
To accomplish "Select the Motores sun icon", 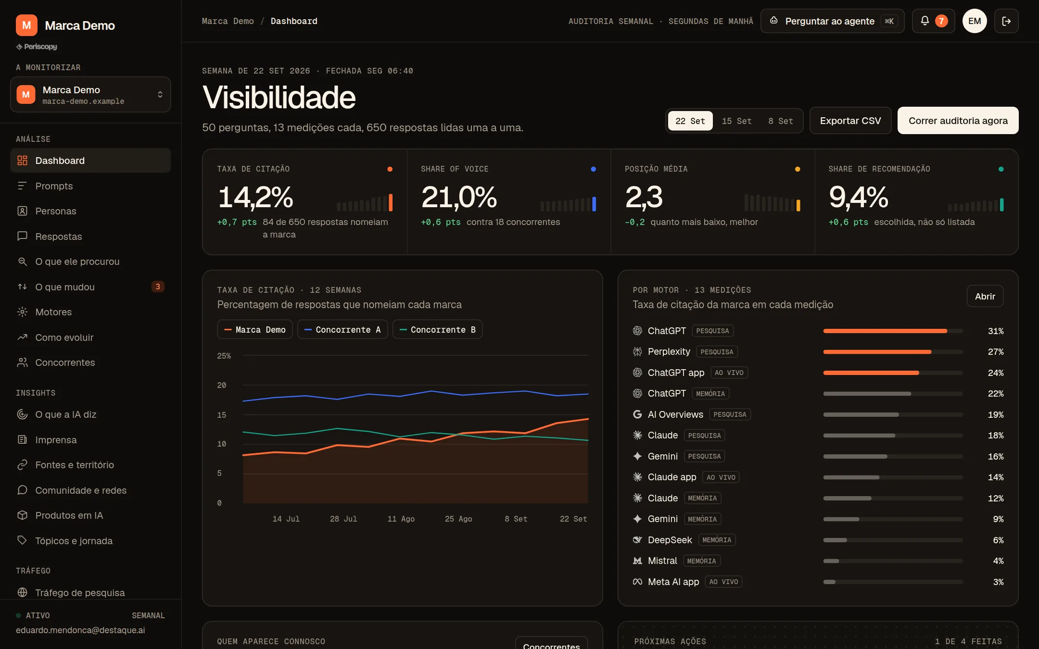I will click(22, 312).
